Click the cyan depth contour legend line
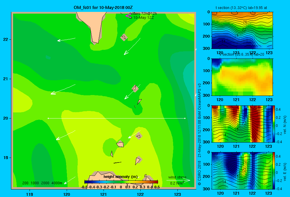This screenshot has width=290, height=197. coord(28,186)
